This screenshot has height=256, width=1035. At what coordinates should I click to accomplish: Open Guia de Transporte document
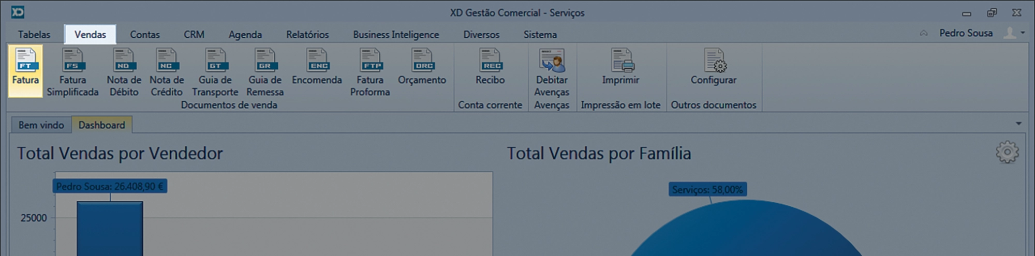click(215, 71)
